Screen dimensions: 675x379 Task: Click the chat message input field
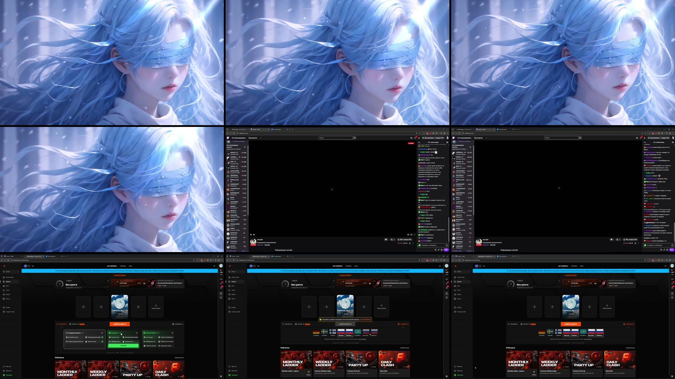click(433, 245)
